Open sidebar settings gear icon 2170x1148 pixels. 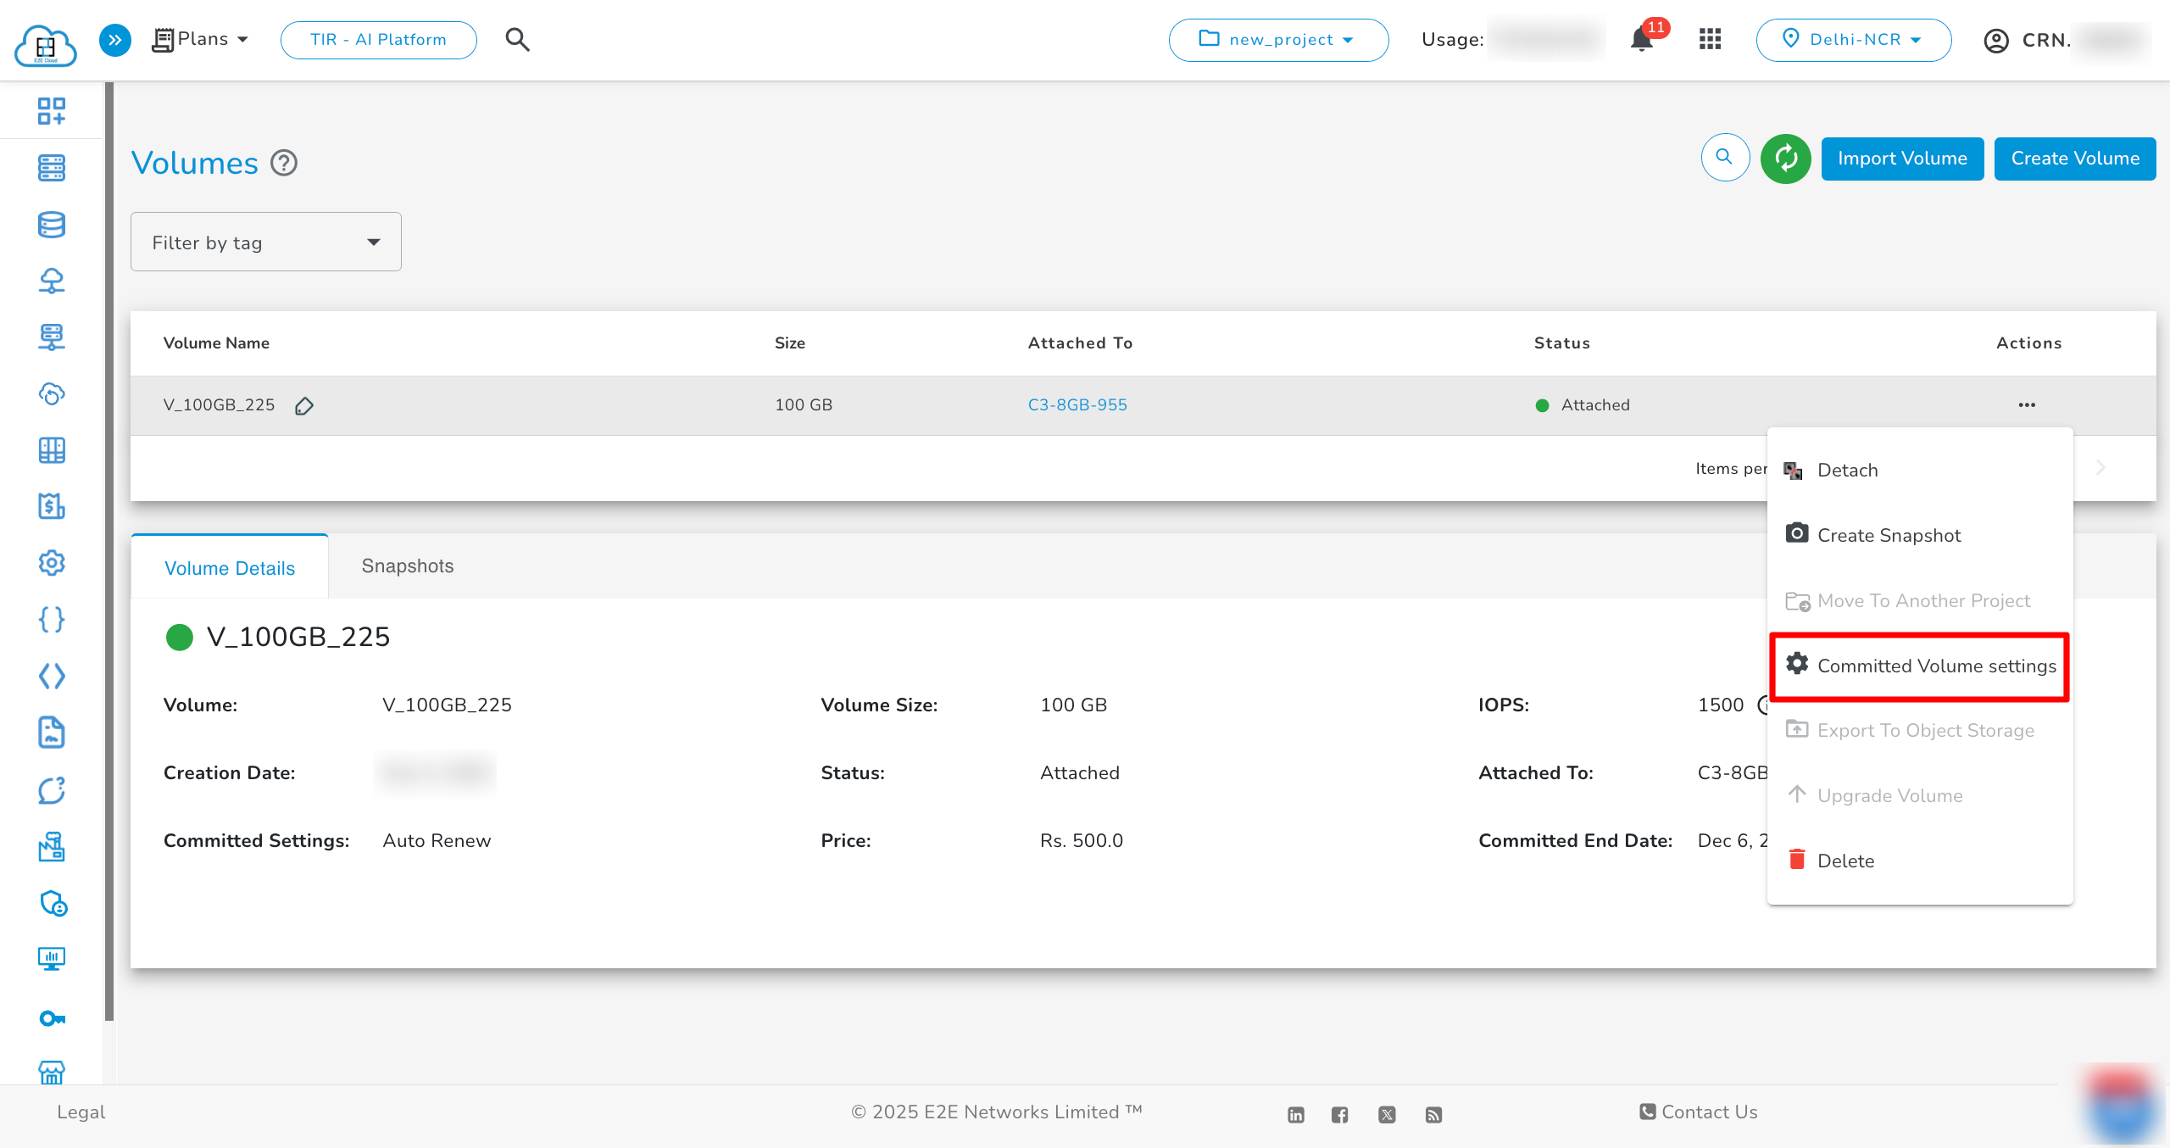click(x=52, y=563)
